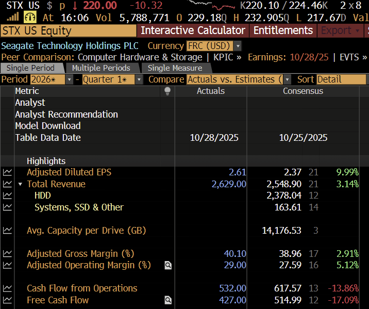
Task: Click magnifier icon beside Adjusted Operating Margin
Action: (168, 266)
